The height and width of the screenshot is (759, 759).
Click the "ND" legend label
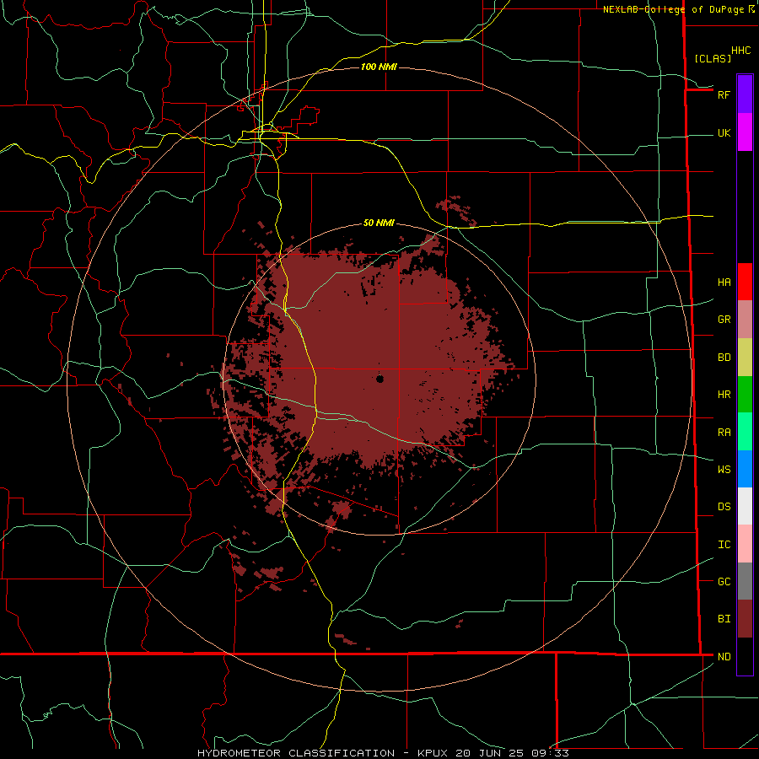pos(724,657)
